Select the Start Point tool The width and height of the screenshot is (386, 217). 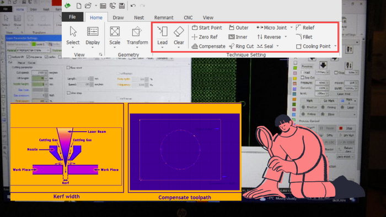(x=207, y=28)
